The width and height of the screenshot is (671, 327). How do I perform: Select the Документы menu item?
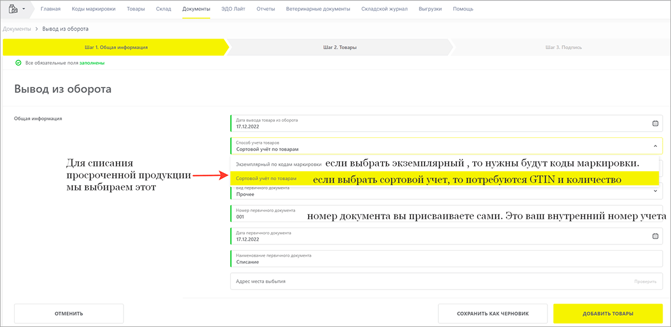click(196, 9)
